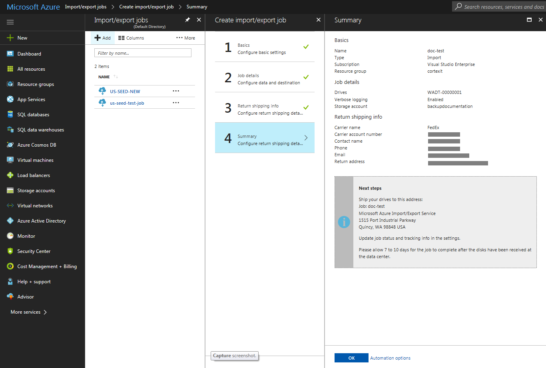The height and width of the screenshot is (368, 546).
Task: Click the us-seed-test-job cloud icon
Action: tap(102, 103)
